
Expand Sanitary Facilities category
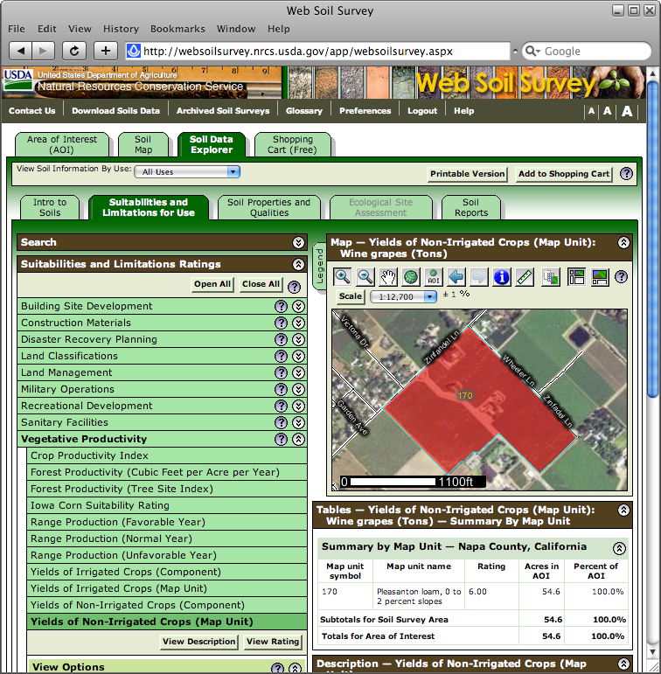(x=298, y=423)
